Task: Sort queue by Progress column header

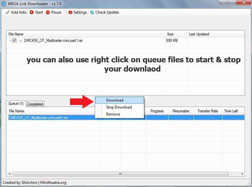Action: [157, 111]
